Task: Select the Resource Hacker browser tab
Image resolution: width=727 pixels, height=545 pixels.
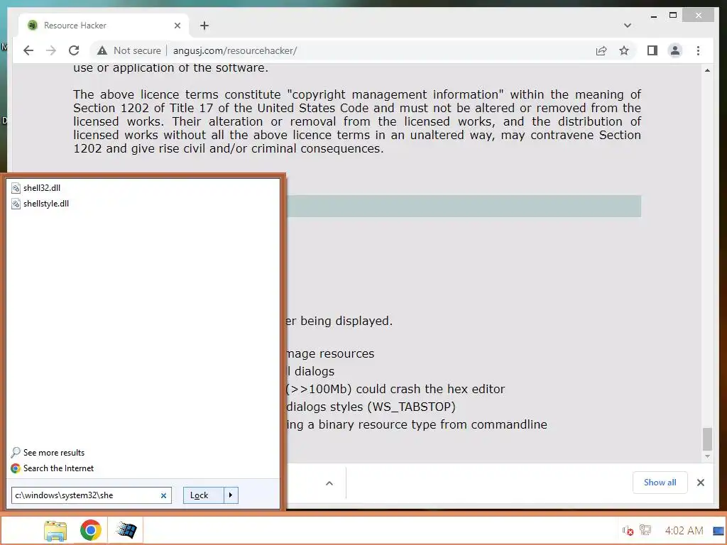Action: [103, 26]
